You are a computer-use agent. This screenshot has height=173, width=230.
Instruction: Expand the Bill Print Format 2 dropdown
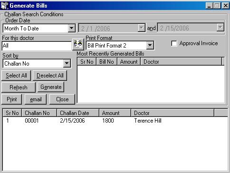coord(150,46)
